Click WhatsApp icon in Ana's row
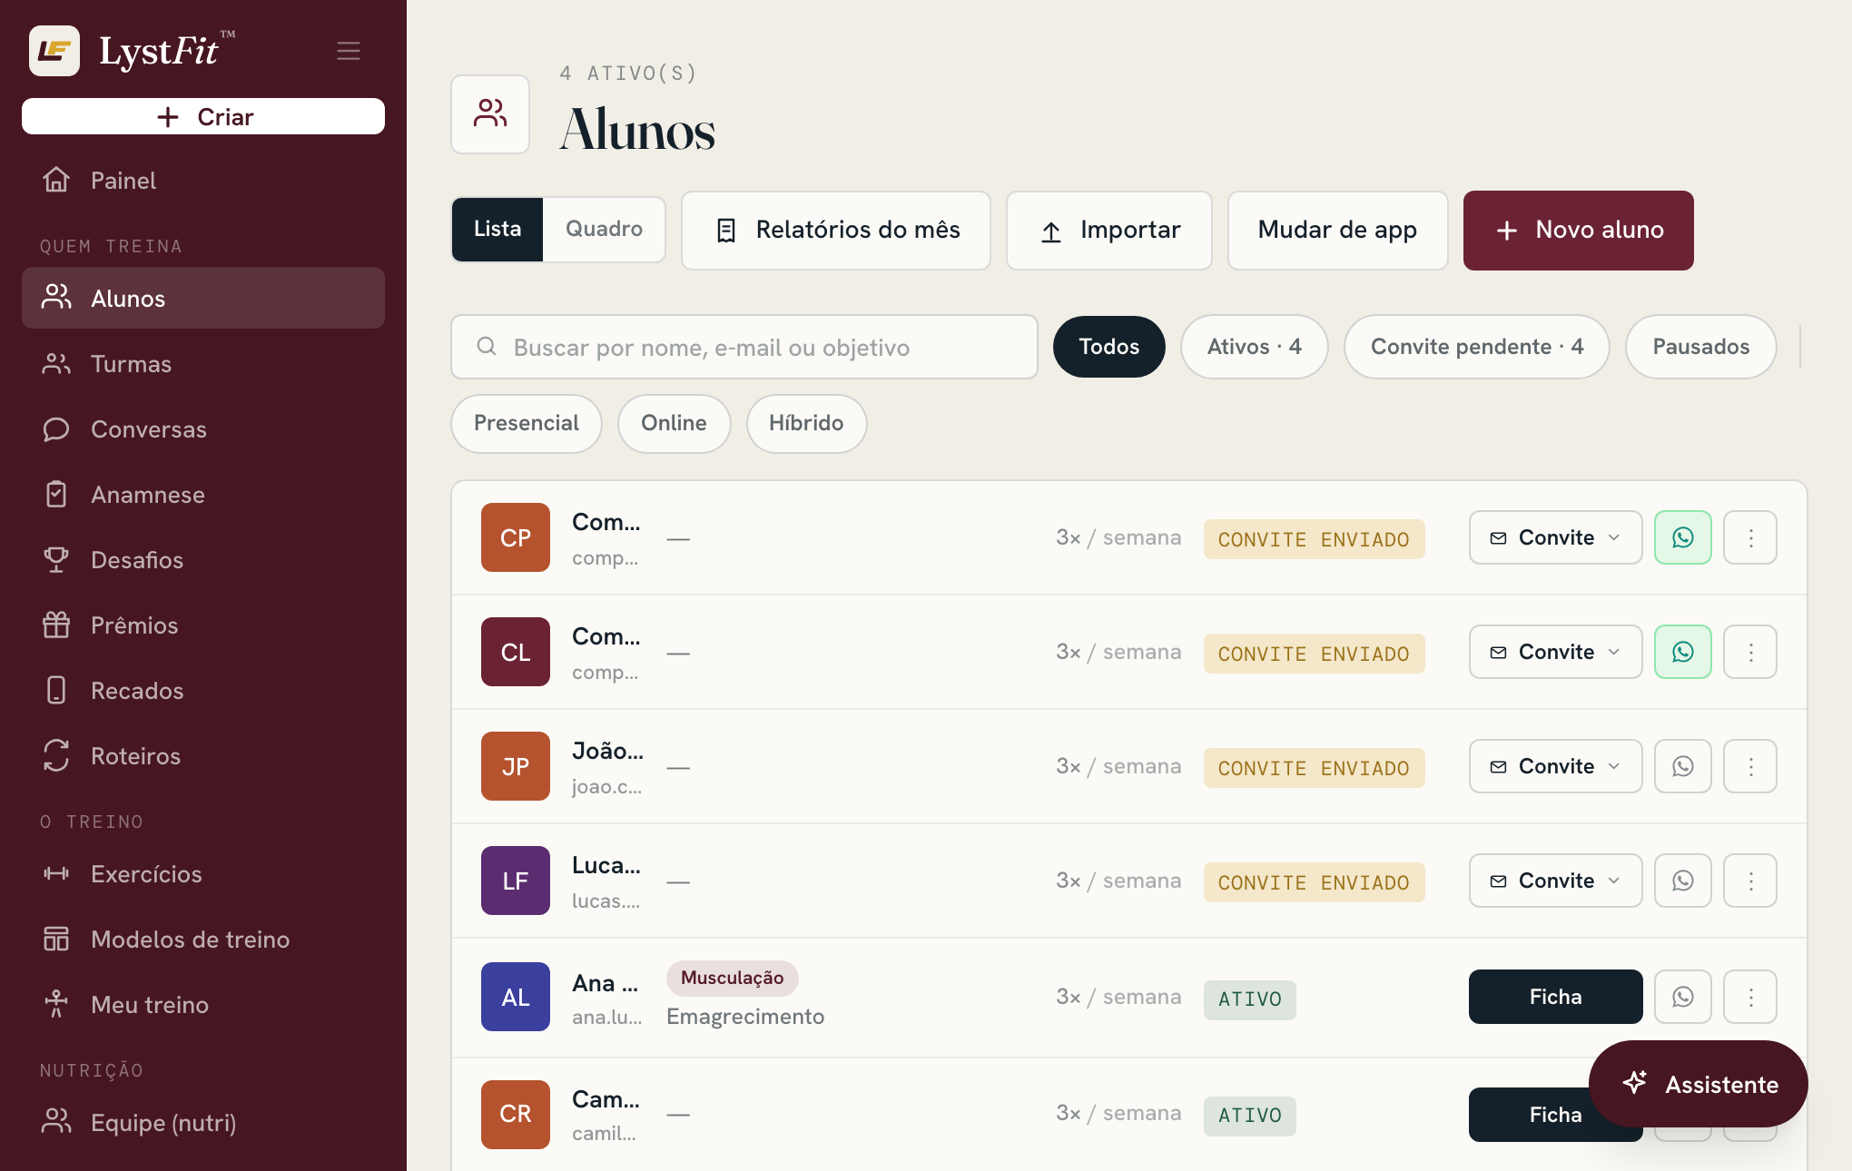Image resolution: width=1852 pixels, height=1171 pixels. tap(1682, 997)
